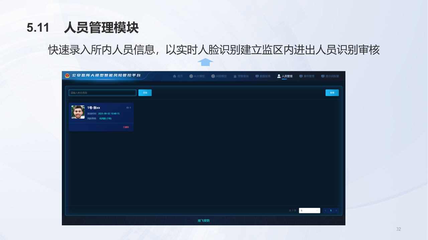Image resolution: width=428 pixels, height=240 pixels.
Task: Click the 查询 search button
Action: point(145,93)
